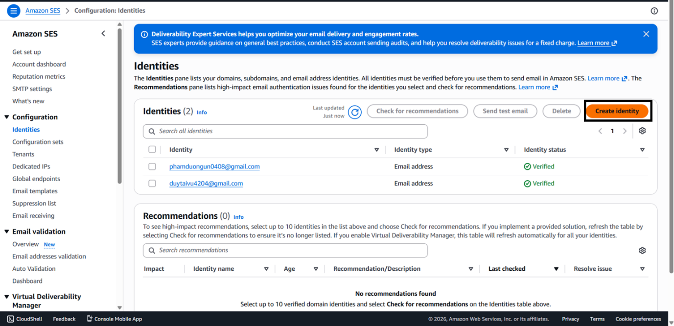674x326 pixels.
Task: Open Dedicated IPs in sidebar
Action: [x=31, y=166]
